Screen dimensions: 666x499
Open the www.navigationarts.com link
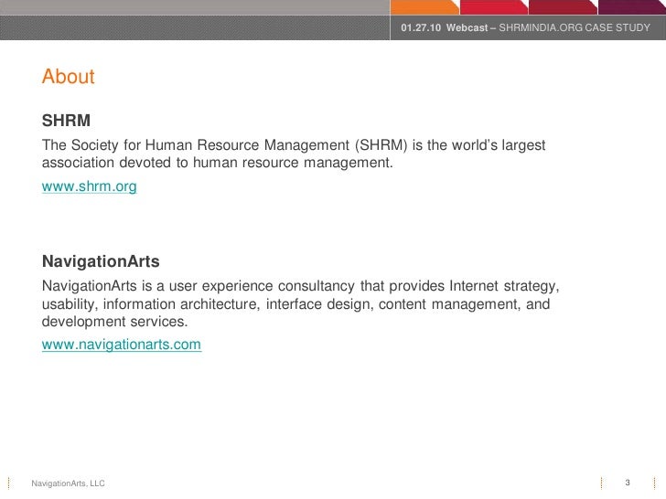[x=122, y=345]
